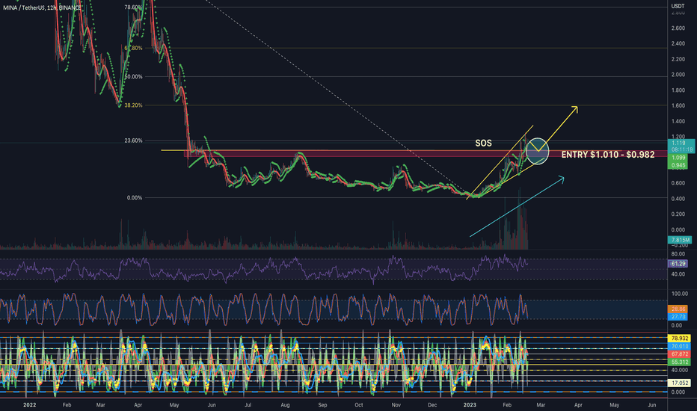Select the SOS text annotation
The image size is (697, 411).
pos(484,143)
